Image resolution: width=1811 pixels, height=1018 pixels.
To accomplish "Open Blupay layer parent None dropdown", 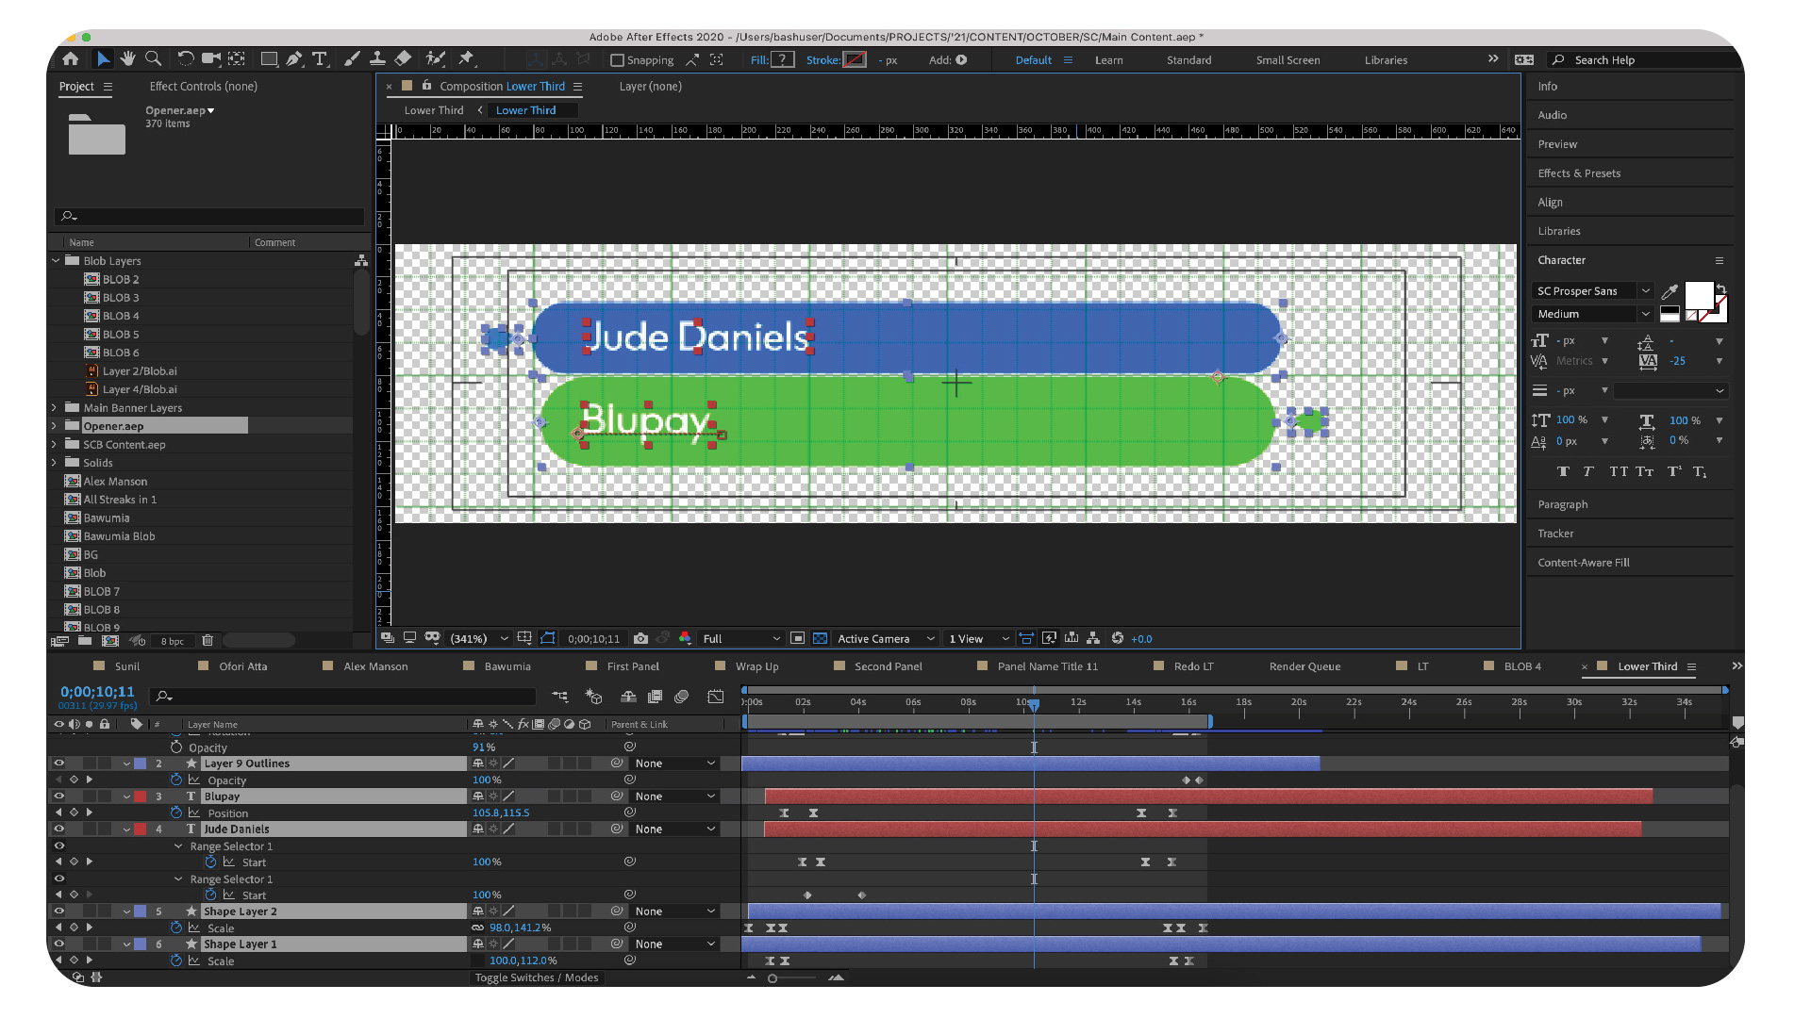I will 675,796.
